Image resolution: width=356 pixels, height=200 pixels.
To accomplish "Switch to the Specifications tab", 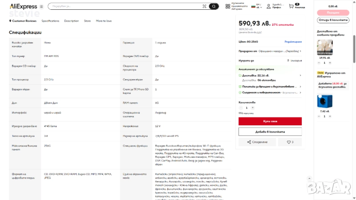I will pyautogui.click(x=50, y=21).
